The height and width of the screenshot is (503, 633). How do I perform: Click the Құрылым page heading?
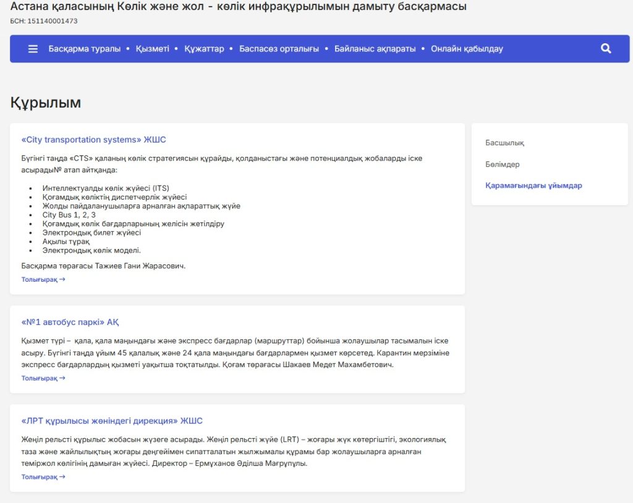pos(46,103)
